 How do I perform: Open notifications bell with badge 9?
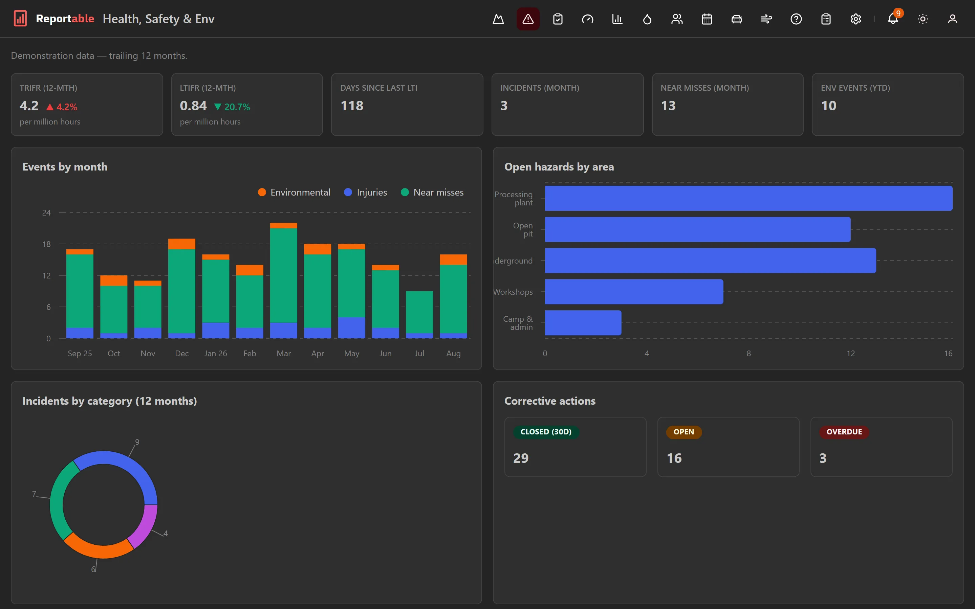click(893, 19)
